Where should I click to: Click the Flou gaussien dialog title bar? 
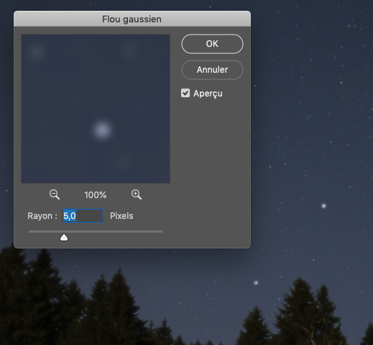pyautogui.click(x=132, y=19)
